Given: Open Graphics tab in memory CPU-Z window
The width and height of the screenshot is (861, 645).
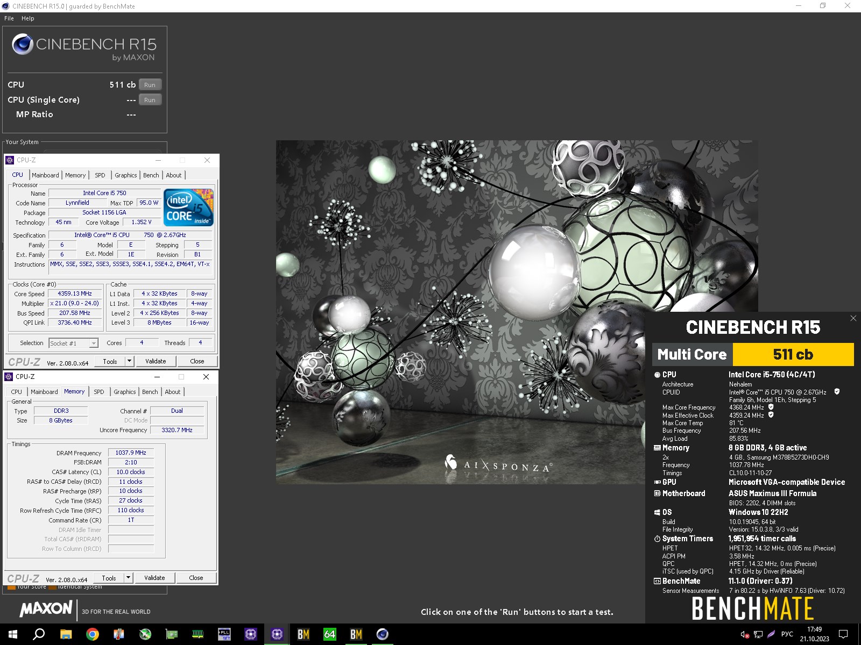Looking at the screenshot, I should (125, 392).
